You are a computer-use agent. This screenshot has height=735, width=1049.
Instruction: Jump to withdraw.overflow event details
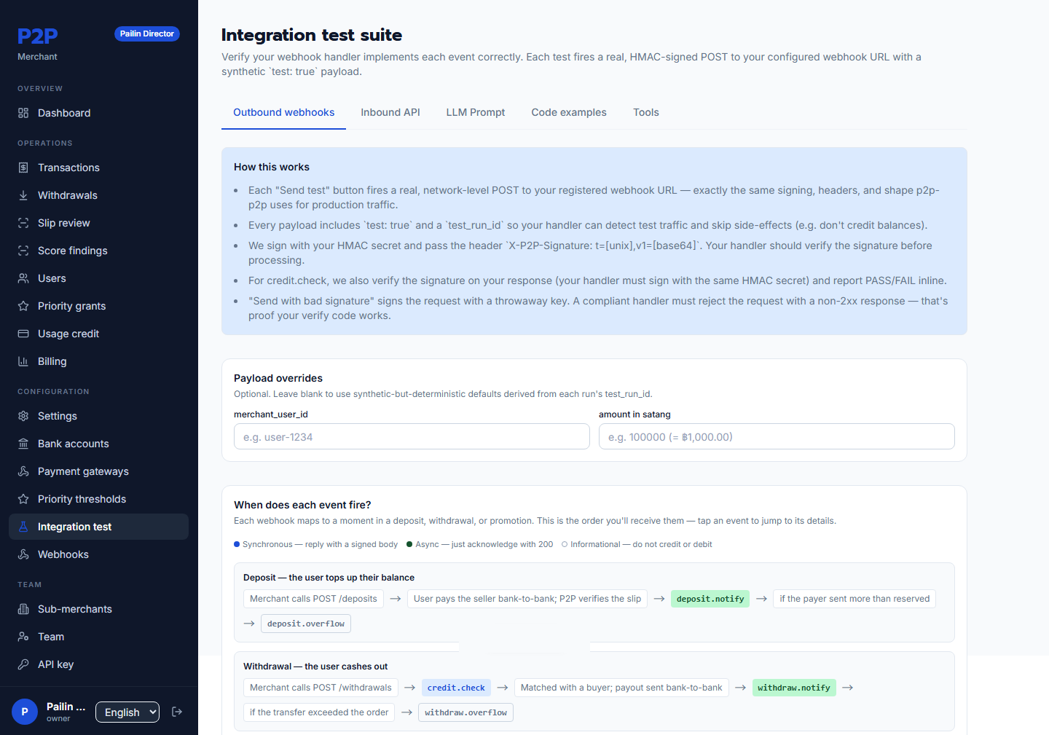(465, 712)
